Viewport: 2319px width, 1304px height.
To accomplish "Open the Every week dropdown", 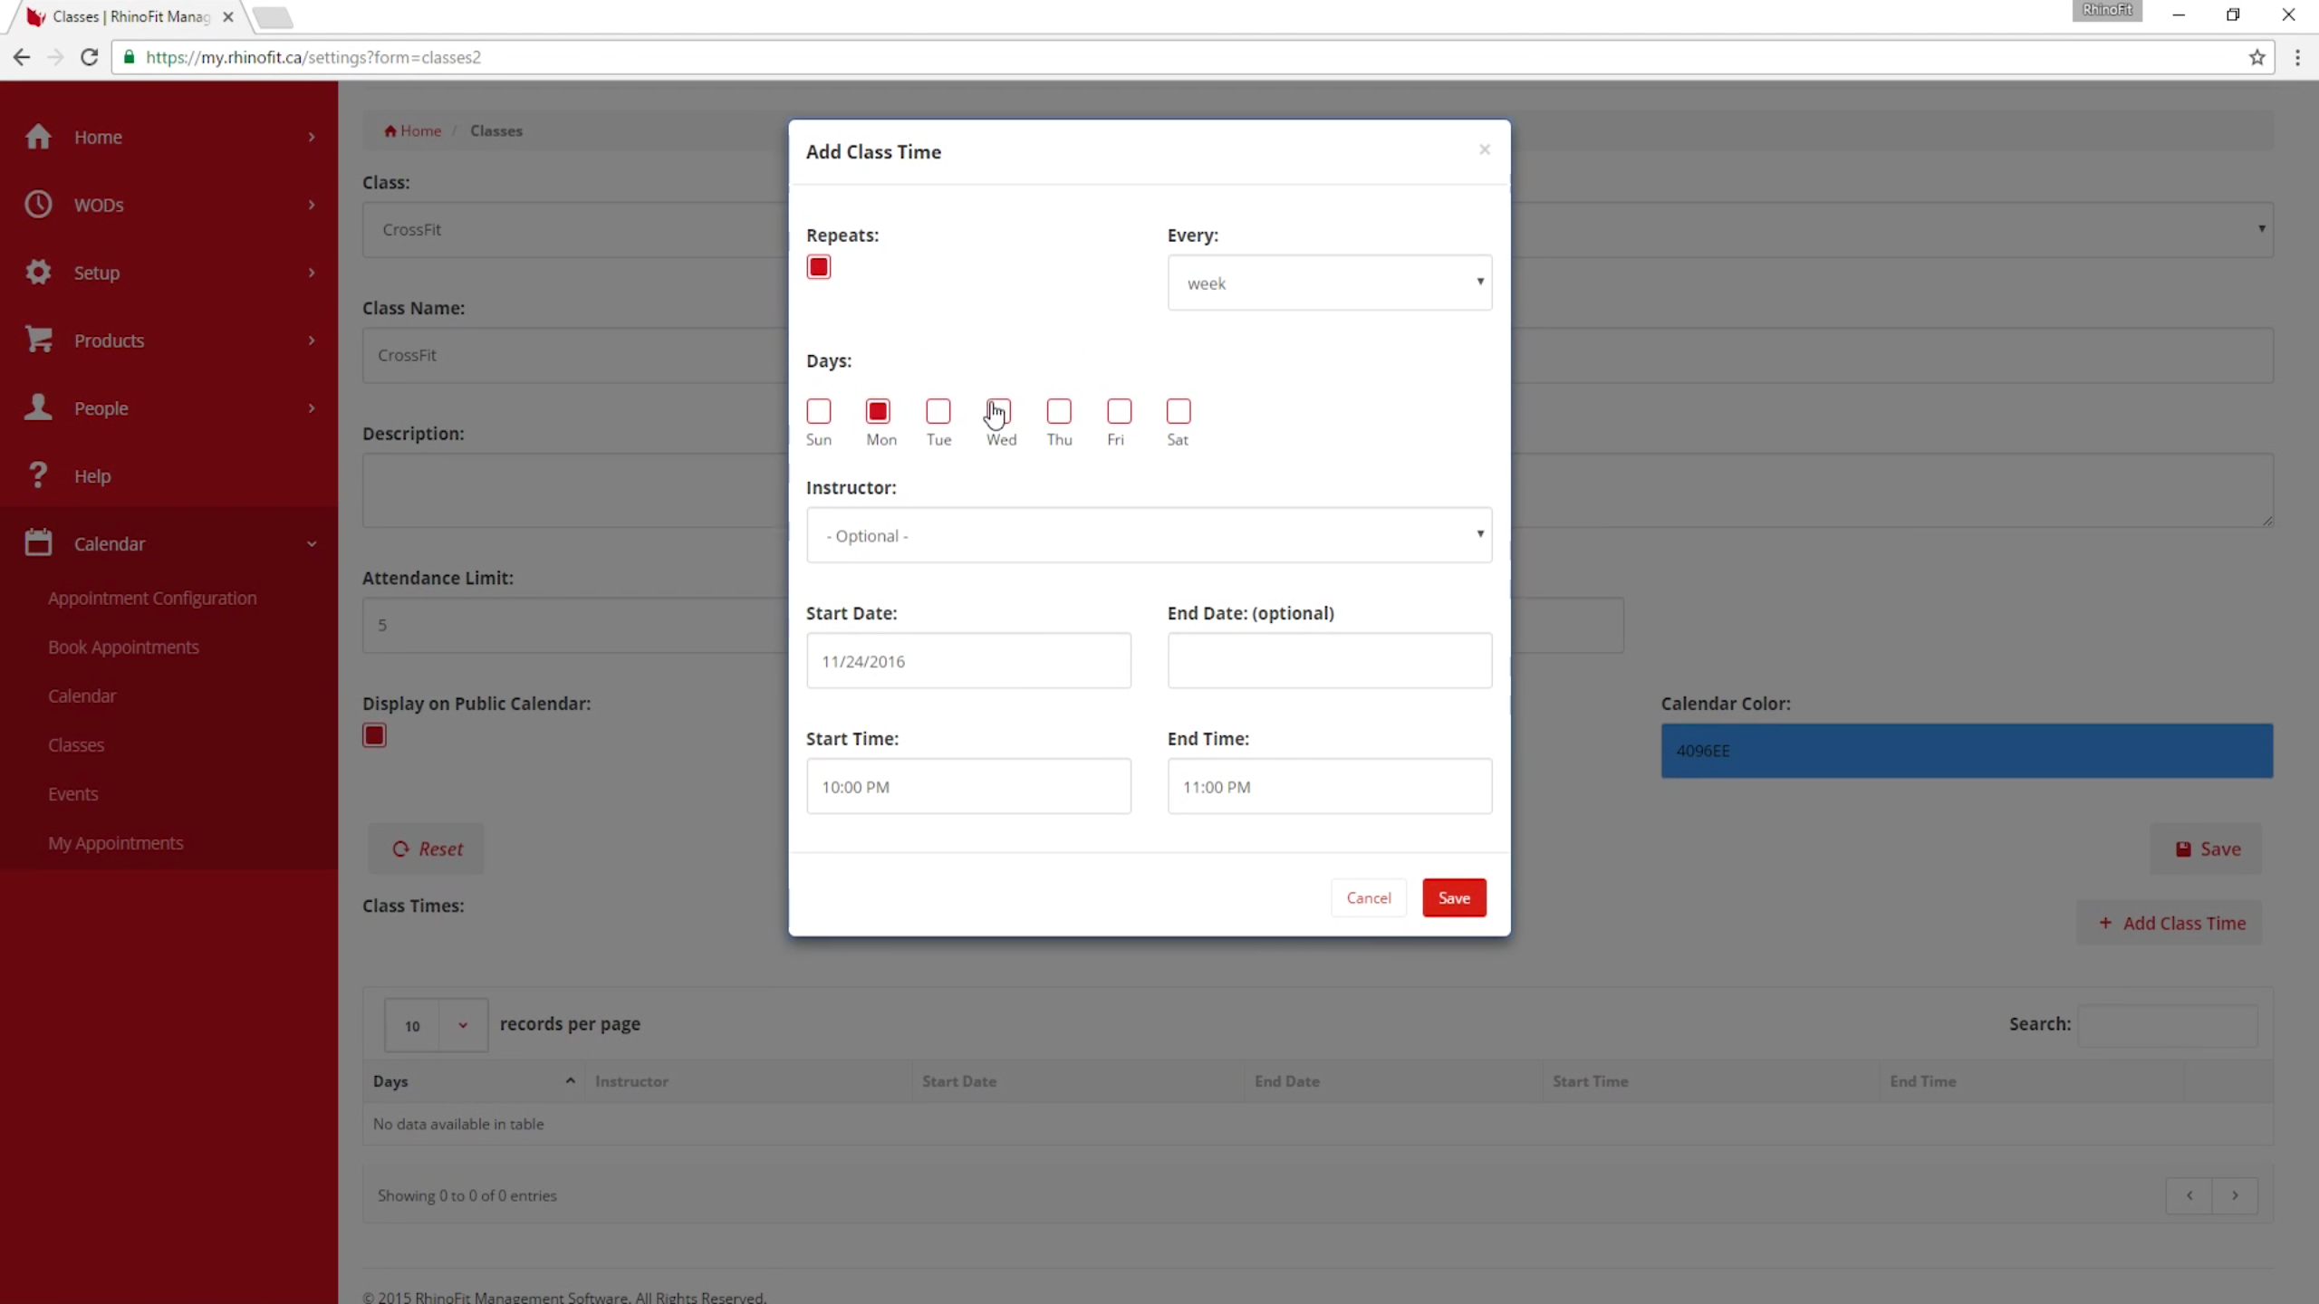I will tap(1329, 283).
